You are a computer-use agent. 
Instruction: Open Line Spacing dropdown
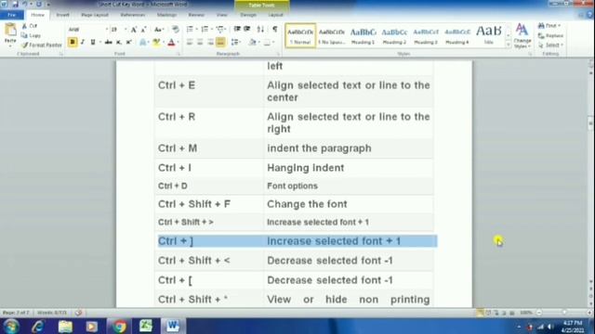coord(235,42)
